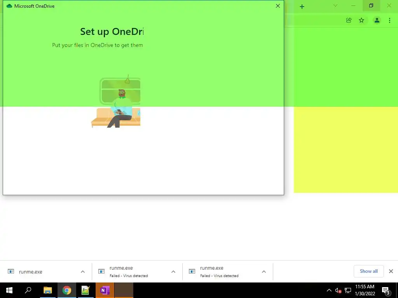Expand options for third runme.exe failed download
This screenshot has width=398, height=298.
[264, 272]
